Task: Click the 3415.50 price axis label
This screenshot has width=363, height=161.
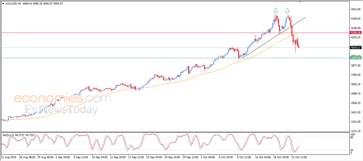Action: pyautogui.click(x=356, y=112)
